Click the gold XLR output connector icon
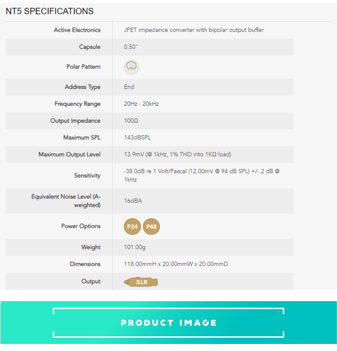337x351 pixels. (141, 282)
